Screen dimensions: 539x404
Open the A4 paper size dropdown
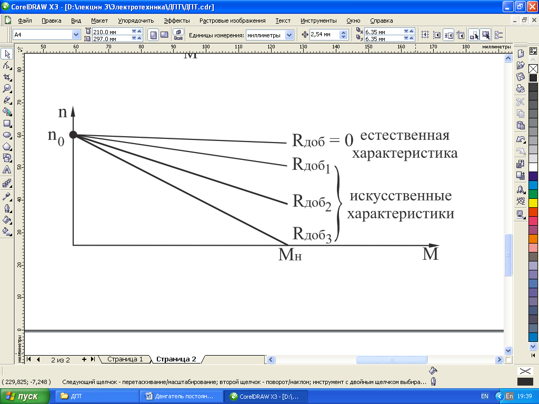coord(76,35)
